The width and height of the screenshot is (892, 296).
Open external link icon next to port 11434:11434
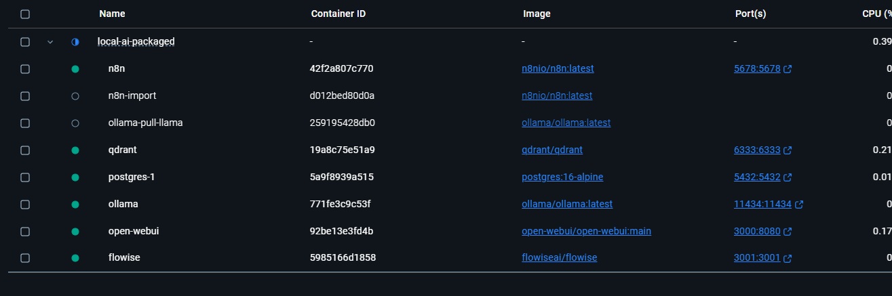pos(799,205)
